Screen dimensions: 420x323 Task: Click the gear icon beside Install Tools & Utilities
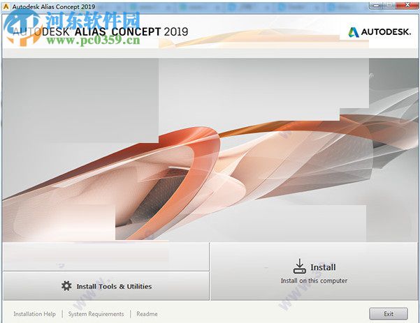click(66, 286)
